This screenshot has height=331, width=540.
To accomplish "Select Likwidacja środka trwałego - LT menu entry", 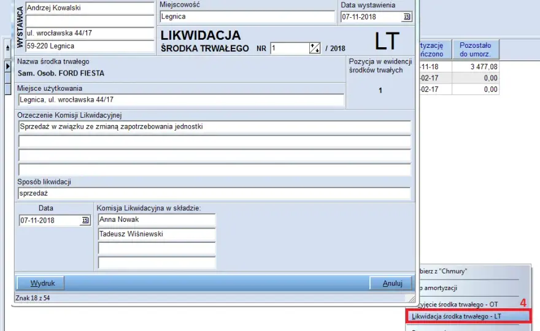I will click(x=468, y=316).
